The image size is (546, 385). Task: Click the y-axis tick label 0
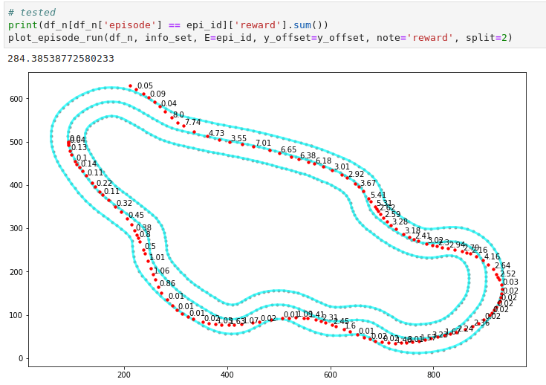click(x=21, y=358)
